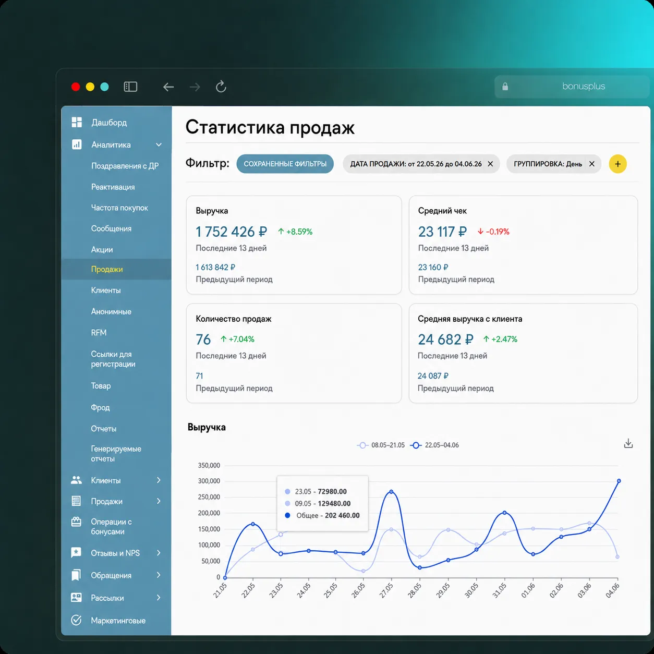Image resolution: width=654 pixels, height=654 pixels.
Task: Collapse the Аналитика section chevron
Action: (159, 144)
